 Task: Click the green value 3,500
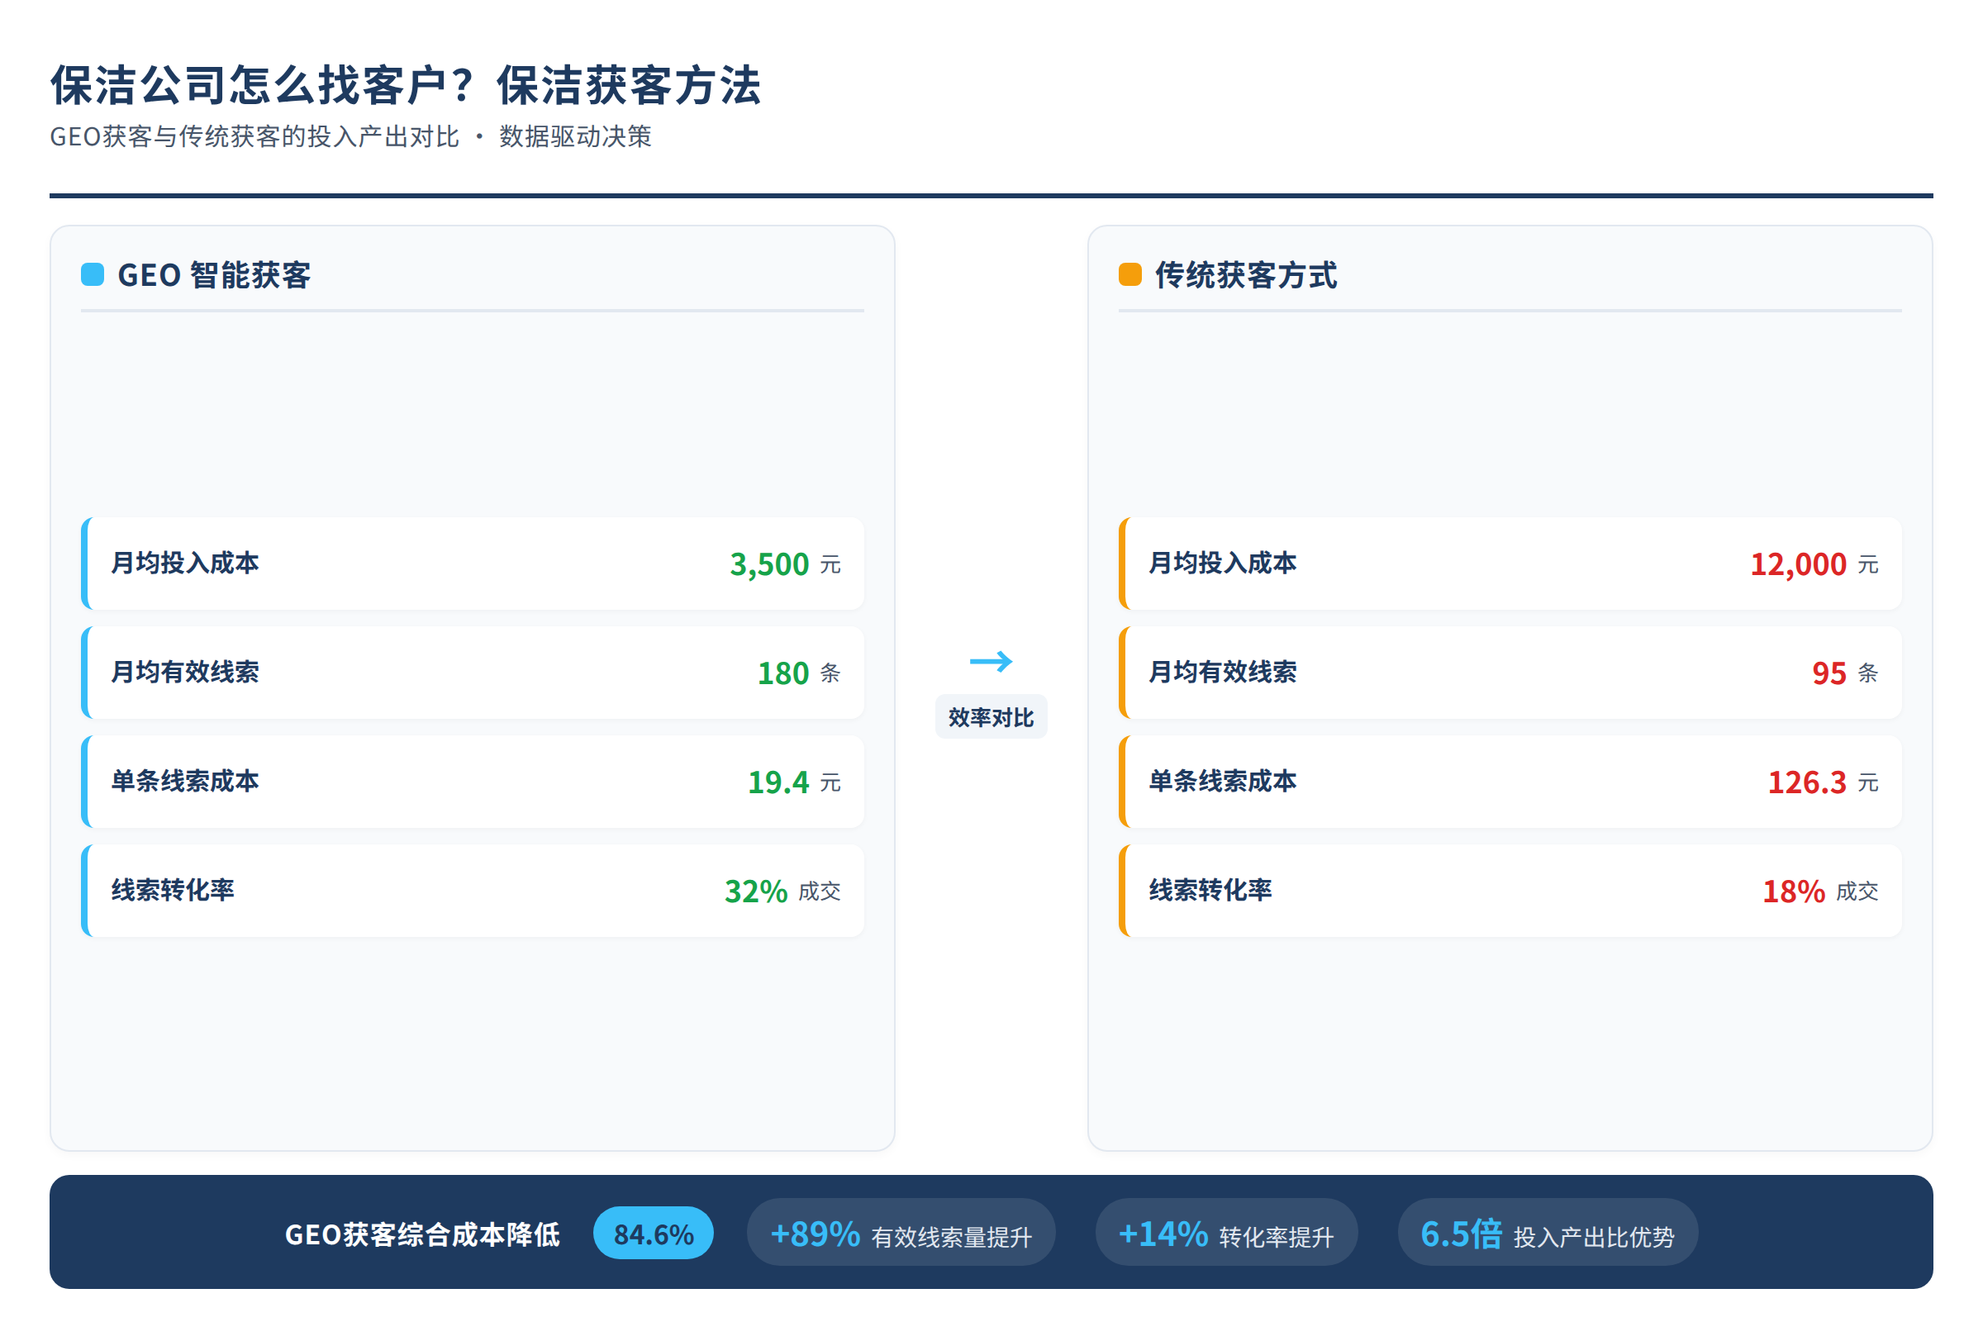769,564
